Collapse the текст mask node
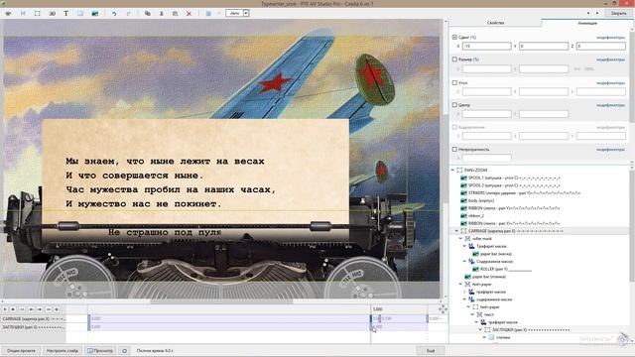 pos(472,315)
